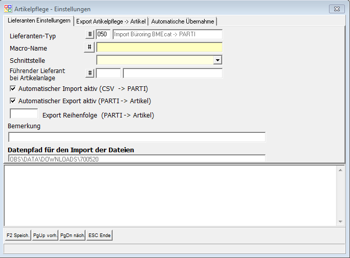This screenshot has width=350, height=258.
Task: Click the Export Reihenfolge number field
Action: [x=24, y=113]
